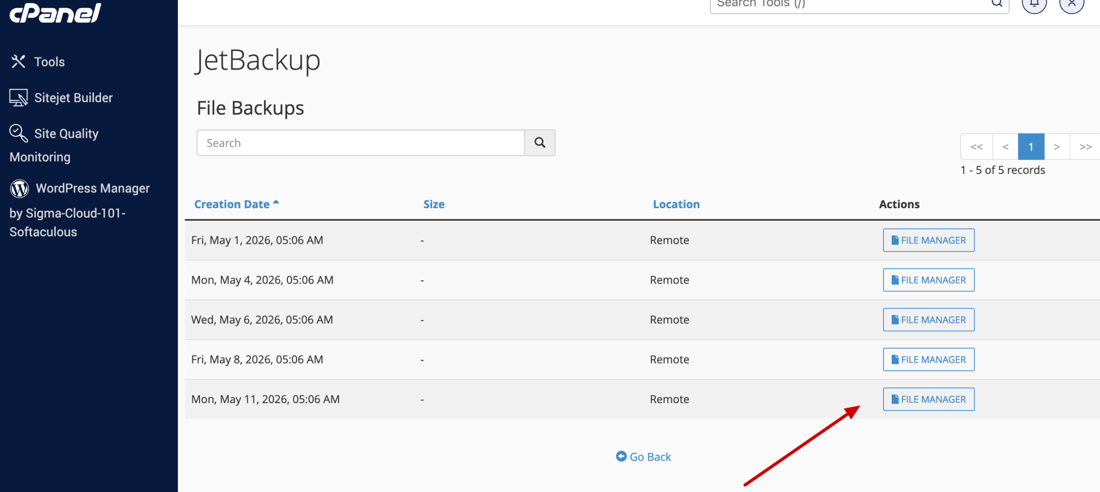The image size is (1100, 492).
Task: Click Remote location in May 6 row
Action: pos(669,320)
